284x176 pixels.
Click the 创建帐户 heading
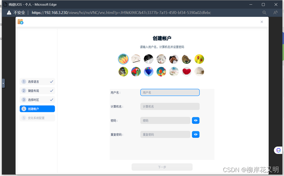[162, 38]
